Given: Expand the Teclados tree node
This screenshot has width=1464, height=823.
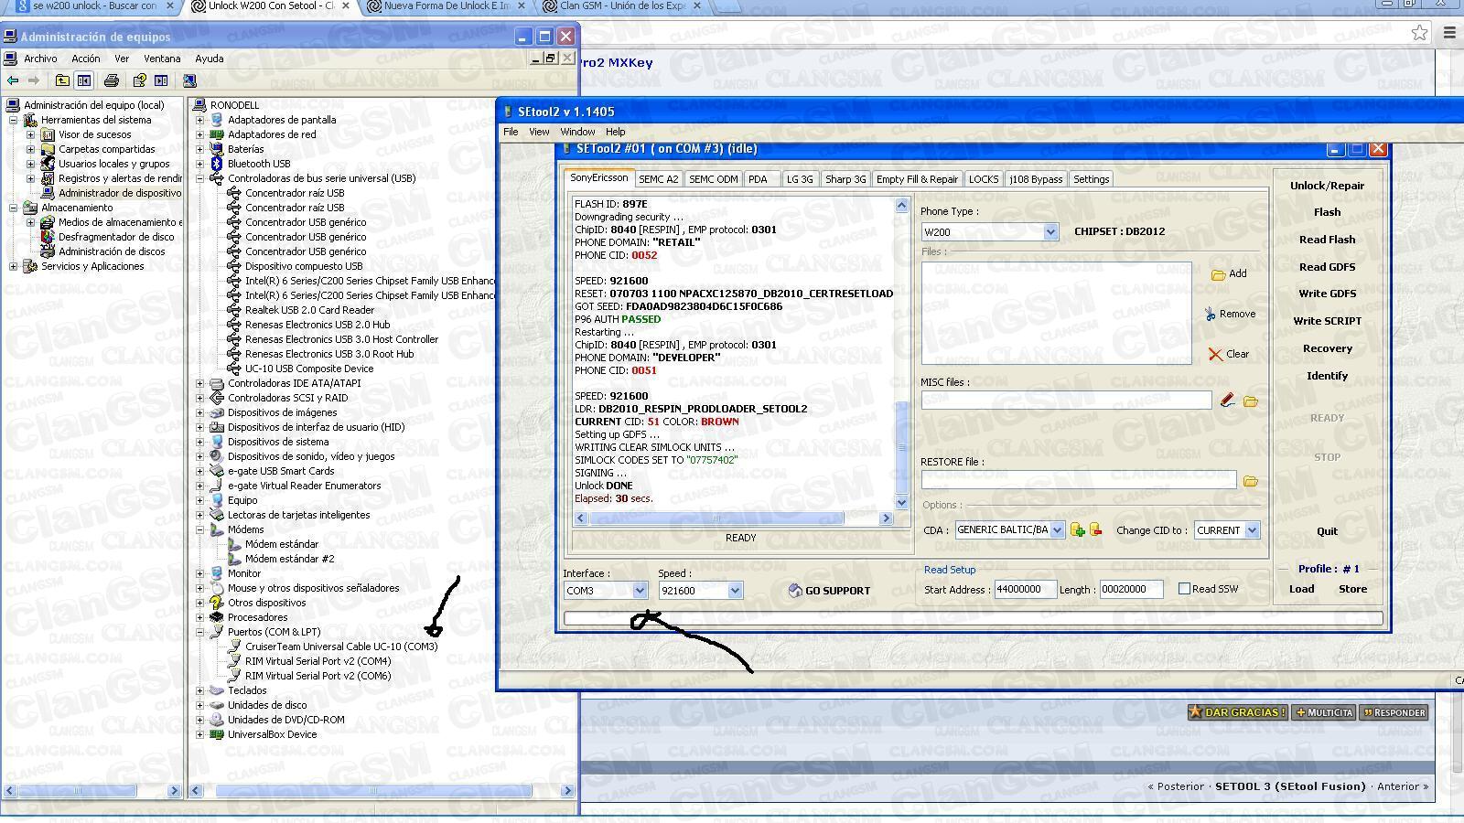Looking at the screenshot, I should 200,690.
